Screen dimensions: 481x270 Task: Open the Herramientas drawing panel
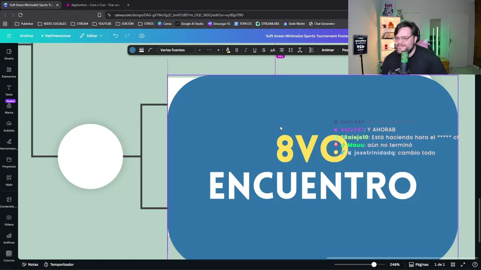pyautogui.click(x=9, y=144)
